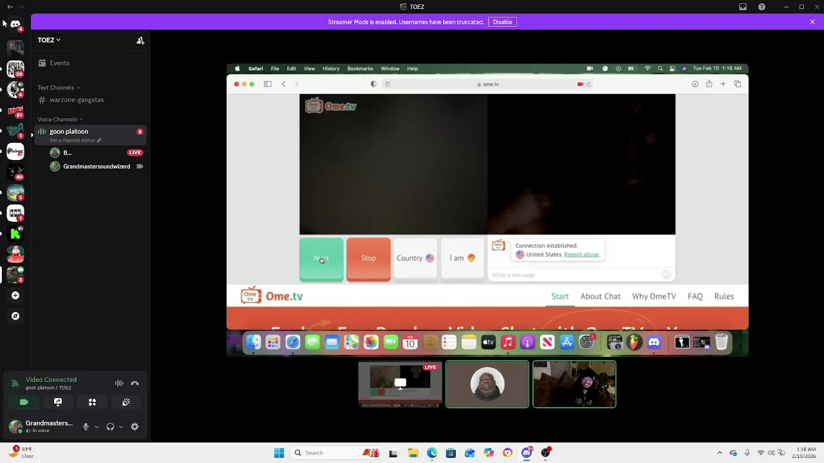
Task: Open Music app in the macOS dock
Action: point(508,343)
